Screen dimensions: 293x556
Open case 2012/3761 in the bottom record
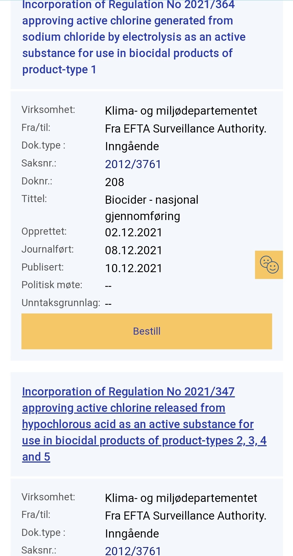[x=133, y=551]
